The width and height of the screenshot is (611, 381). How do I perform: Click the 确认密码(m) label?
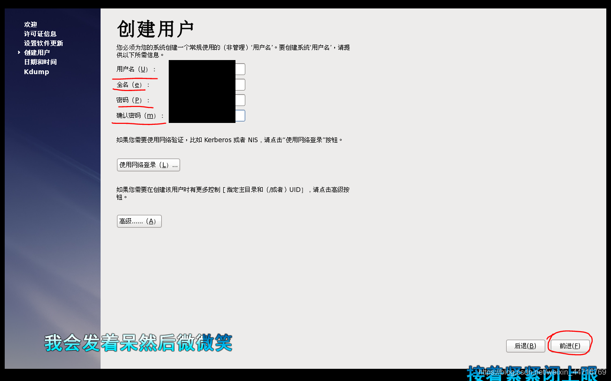(141, 116)
